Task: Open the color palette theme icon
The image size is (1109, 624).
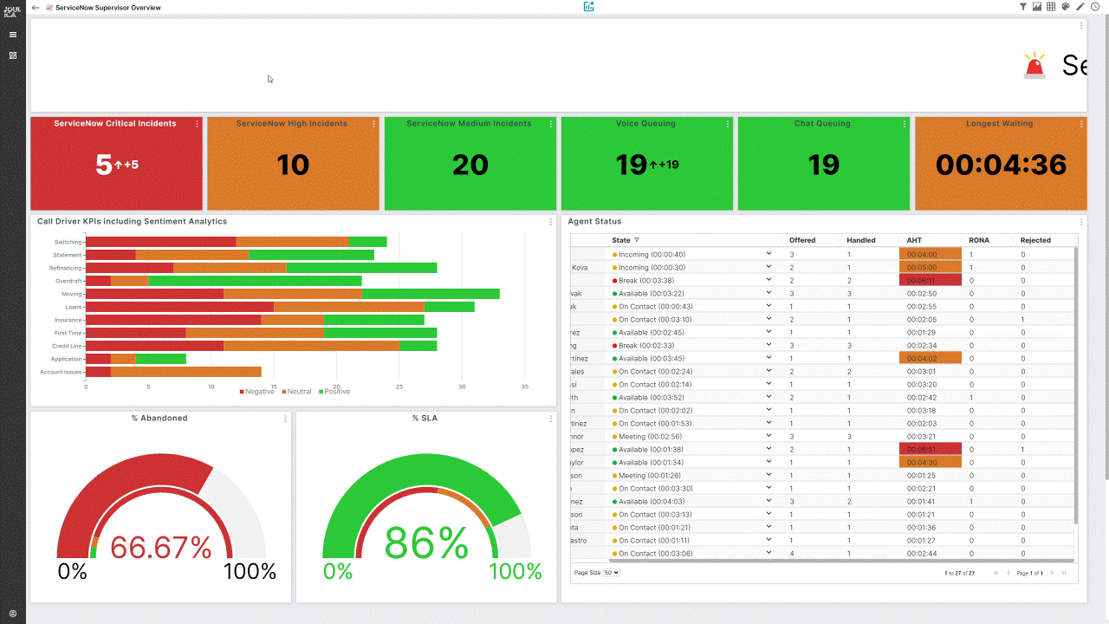Action: click(x=1066, y=7)
